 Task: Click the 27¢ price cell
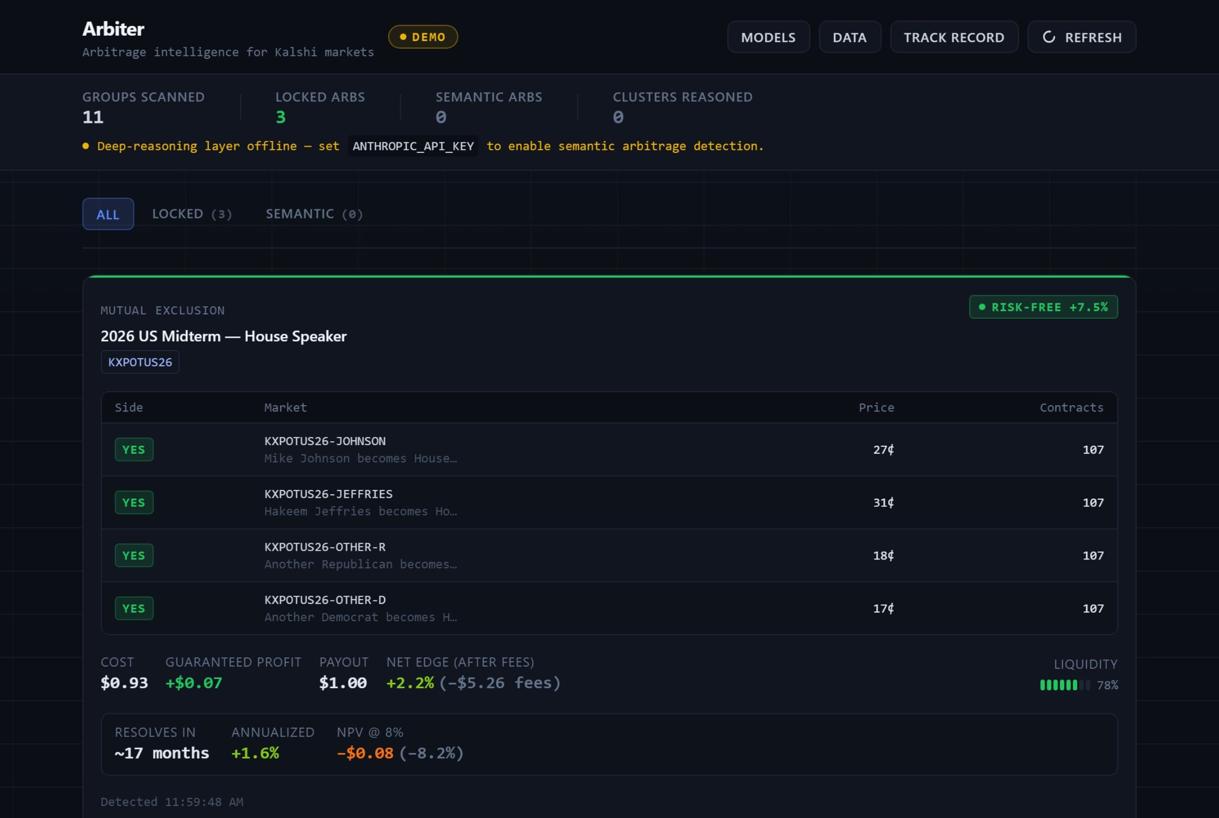(x=883, y=450)
